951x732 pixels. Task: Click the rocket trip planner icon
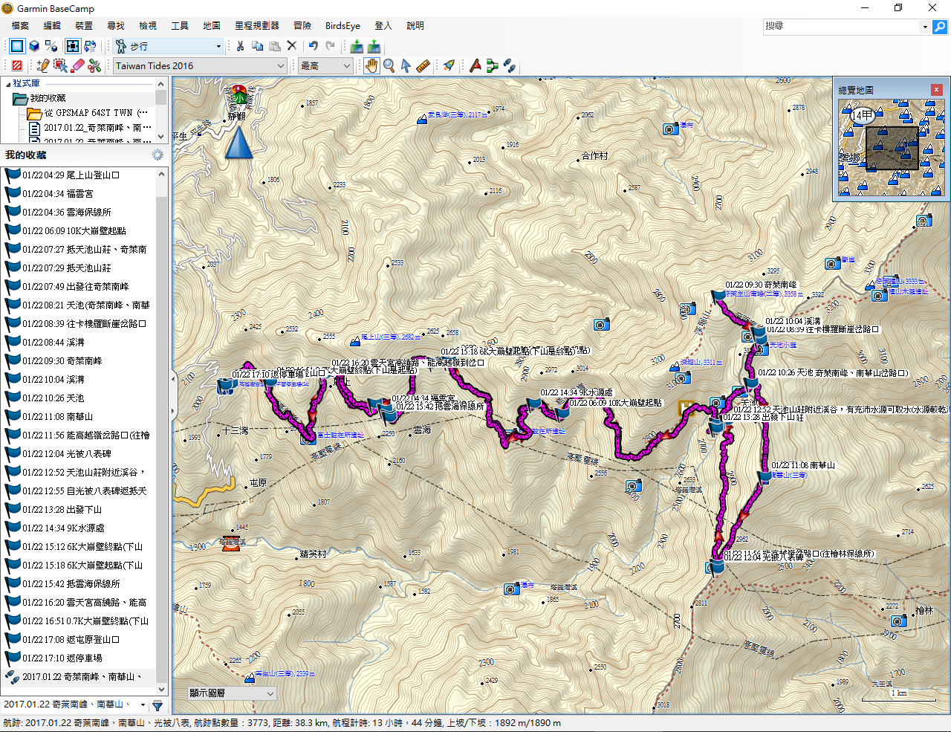click(x=449, y=65)
